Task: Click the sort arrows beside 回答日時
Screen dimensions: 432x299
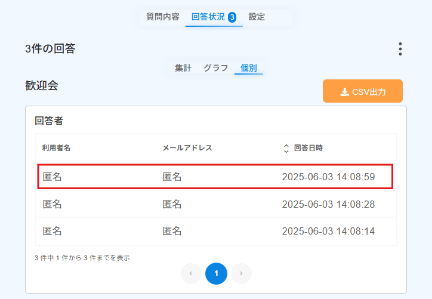Action: (286, 148)
